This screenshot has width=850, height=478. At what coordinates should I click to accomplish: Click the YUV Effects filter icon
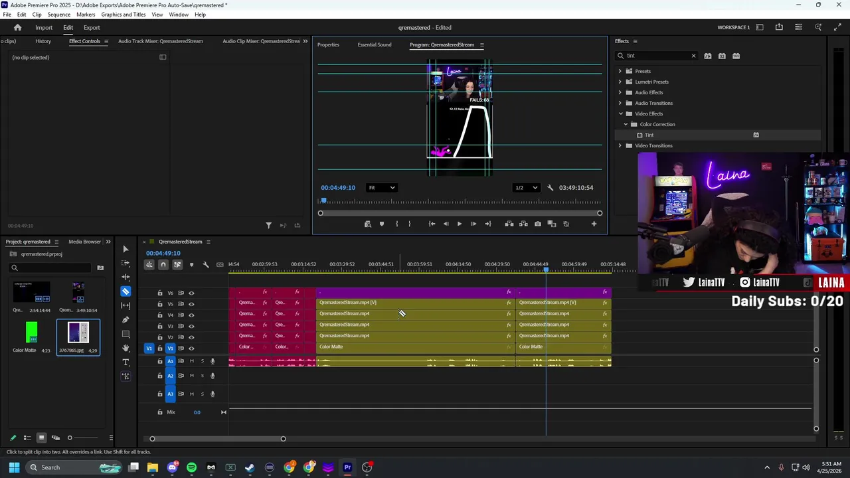tap(736, 56)
